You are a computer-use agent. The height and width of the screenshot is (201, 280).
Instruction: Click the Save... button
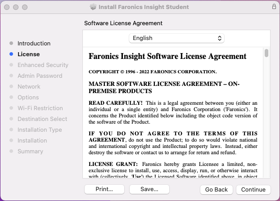tap(149, 189)
